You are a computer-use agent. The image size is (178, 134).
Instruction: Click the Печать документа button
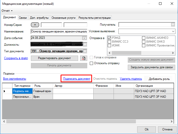click(59, 65)
